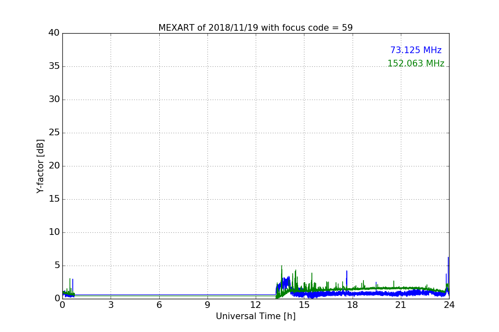Screen dimensions: 499x332
Task: Click the x-axis tick label 3
Action: 111,305
